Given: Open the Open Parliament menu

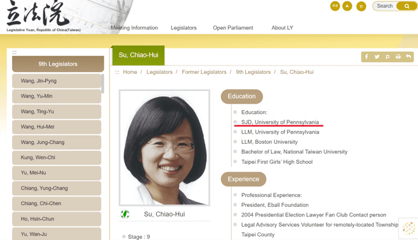Looking at the screenshot, I should click(x=233, y=28).
